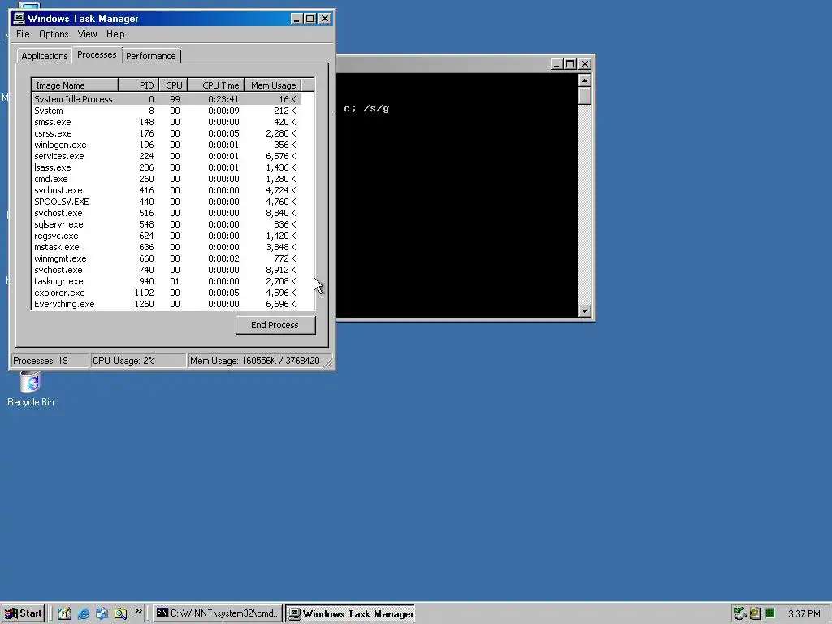Maximize the cmd window
The width and height of the screenshot is (832, 624).
570,64
